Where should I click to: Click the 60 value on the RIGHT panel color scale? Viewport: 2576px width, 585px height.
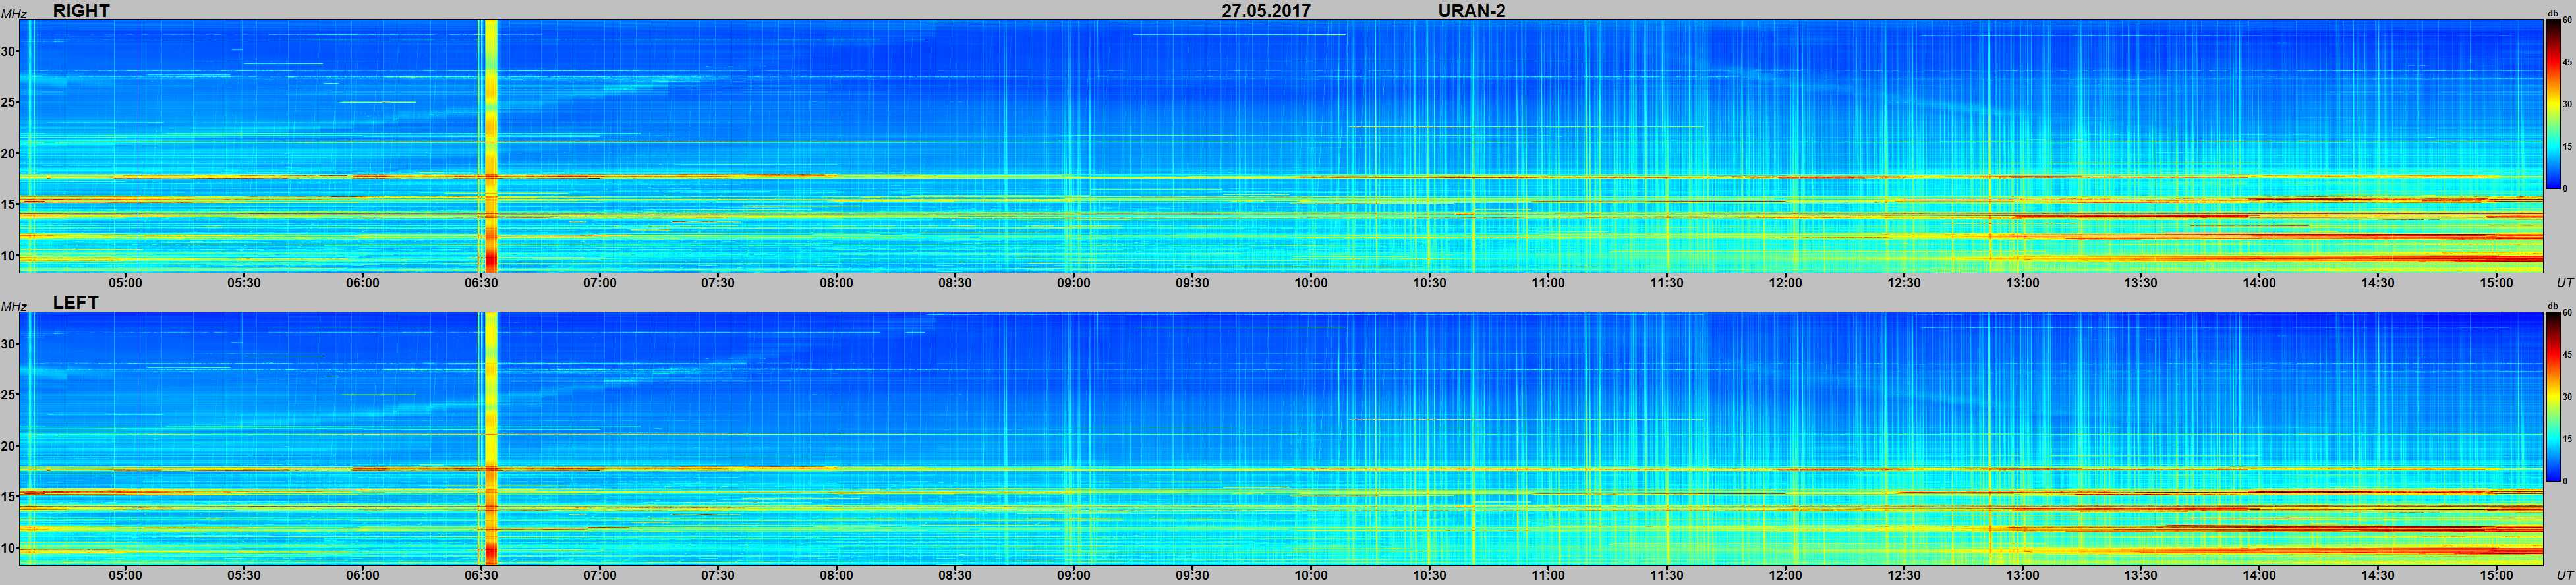pyautogui.click(x=2567, y=21)
